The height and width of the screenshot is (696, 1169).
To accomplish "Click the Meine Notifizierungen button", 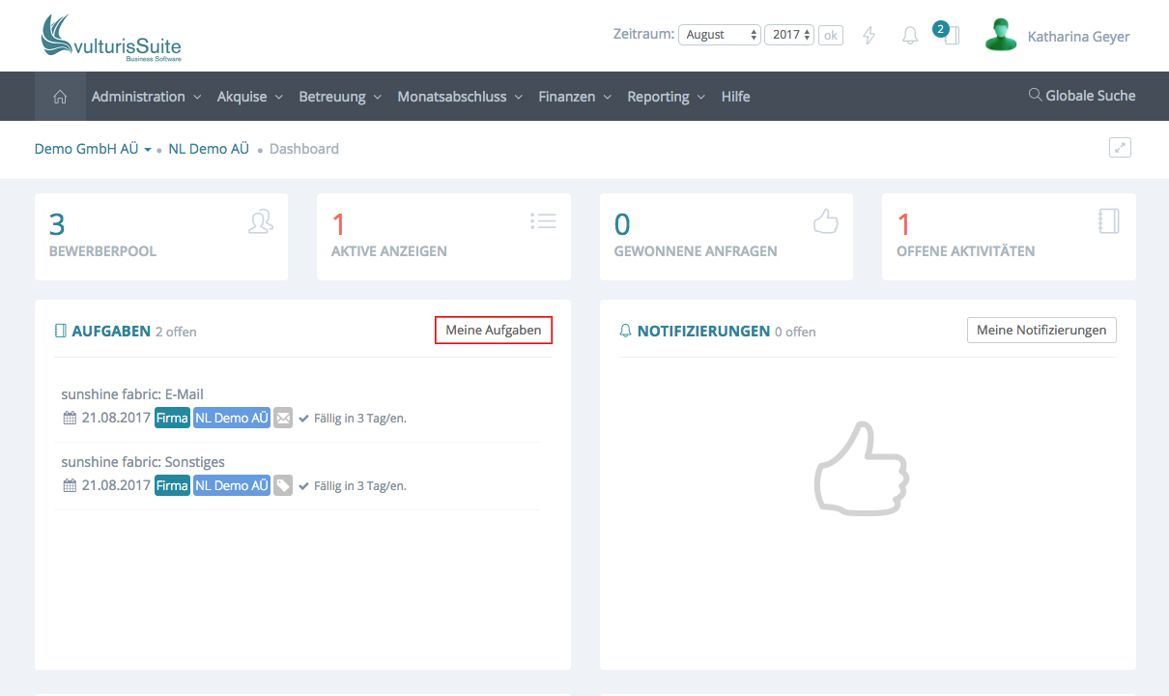I will [1041, 330].
